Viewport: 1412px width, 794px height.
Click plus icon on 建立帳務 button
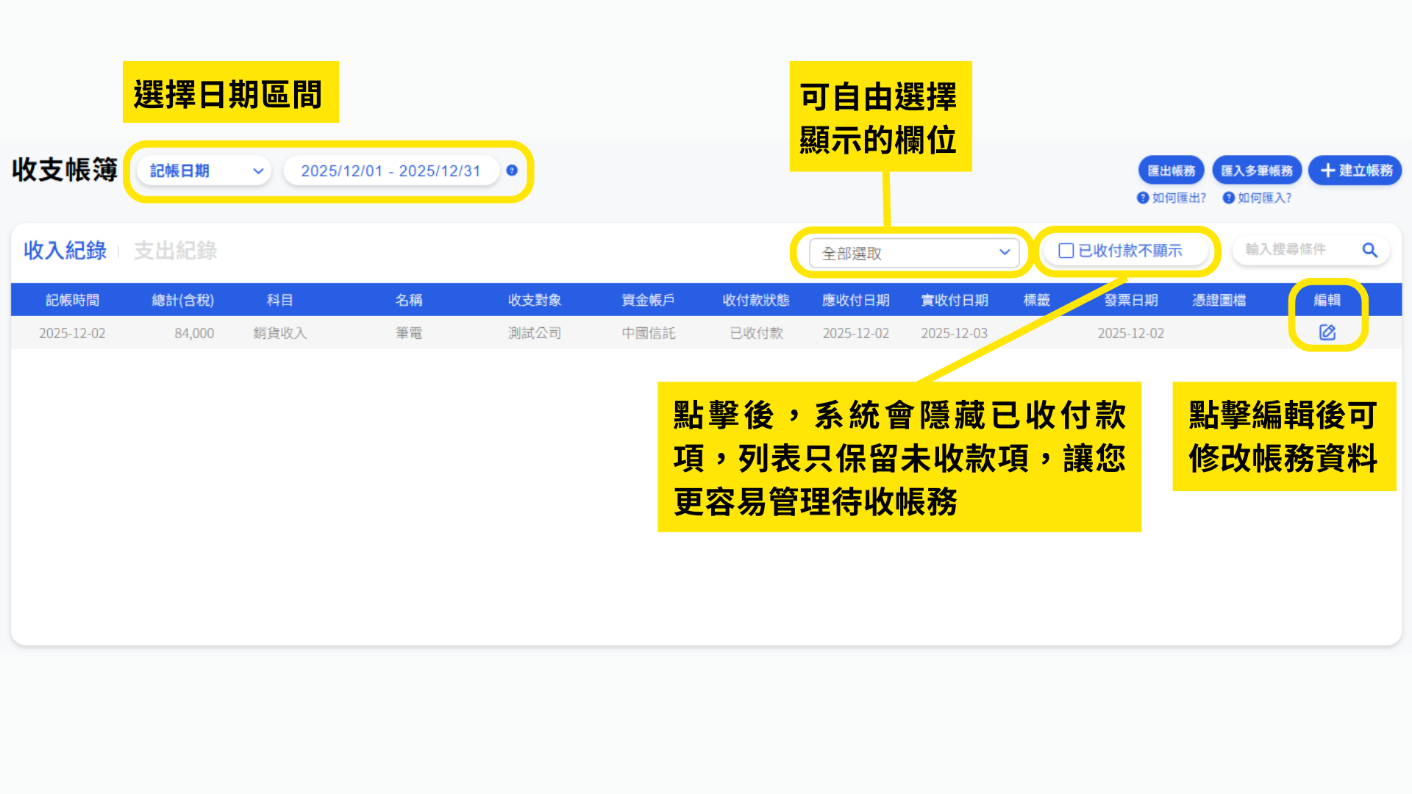click(x=1327, y=171)
